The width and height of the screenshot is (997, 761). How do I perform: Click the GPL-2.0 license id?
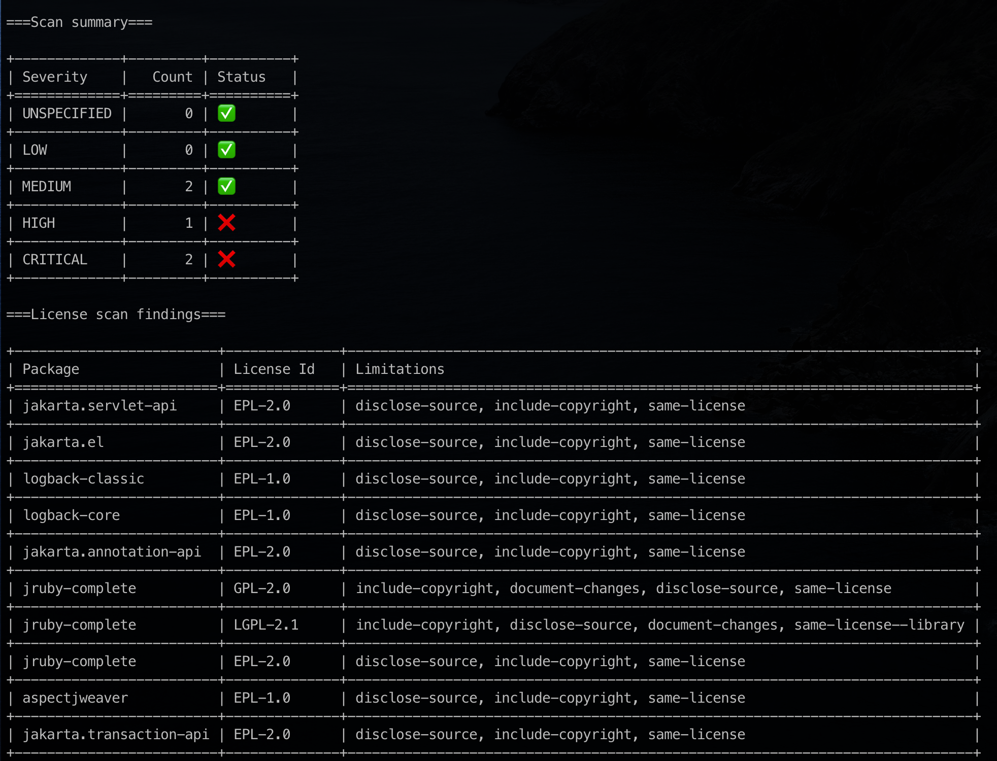(x=262, y=589)
